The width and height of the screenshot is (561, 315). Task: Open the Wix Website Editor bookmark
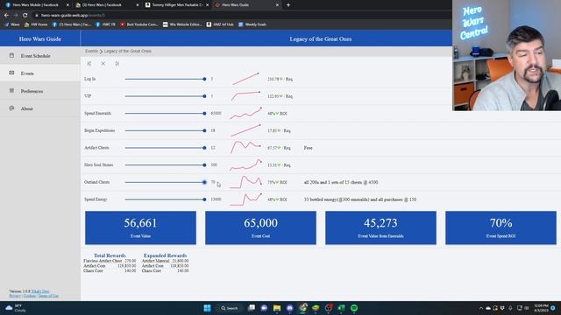(x=182, y=24)
